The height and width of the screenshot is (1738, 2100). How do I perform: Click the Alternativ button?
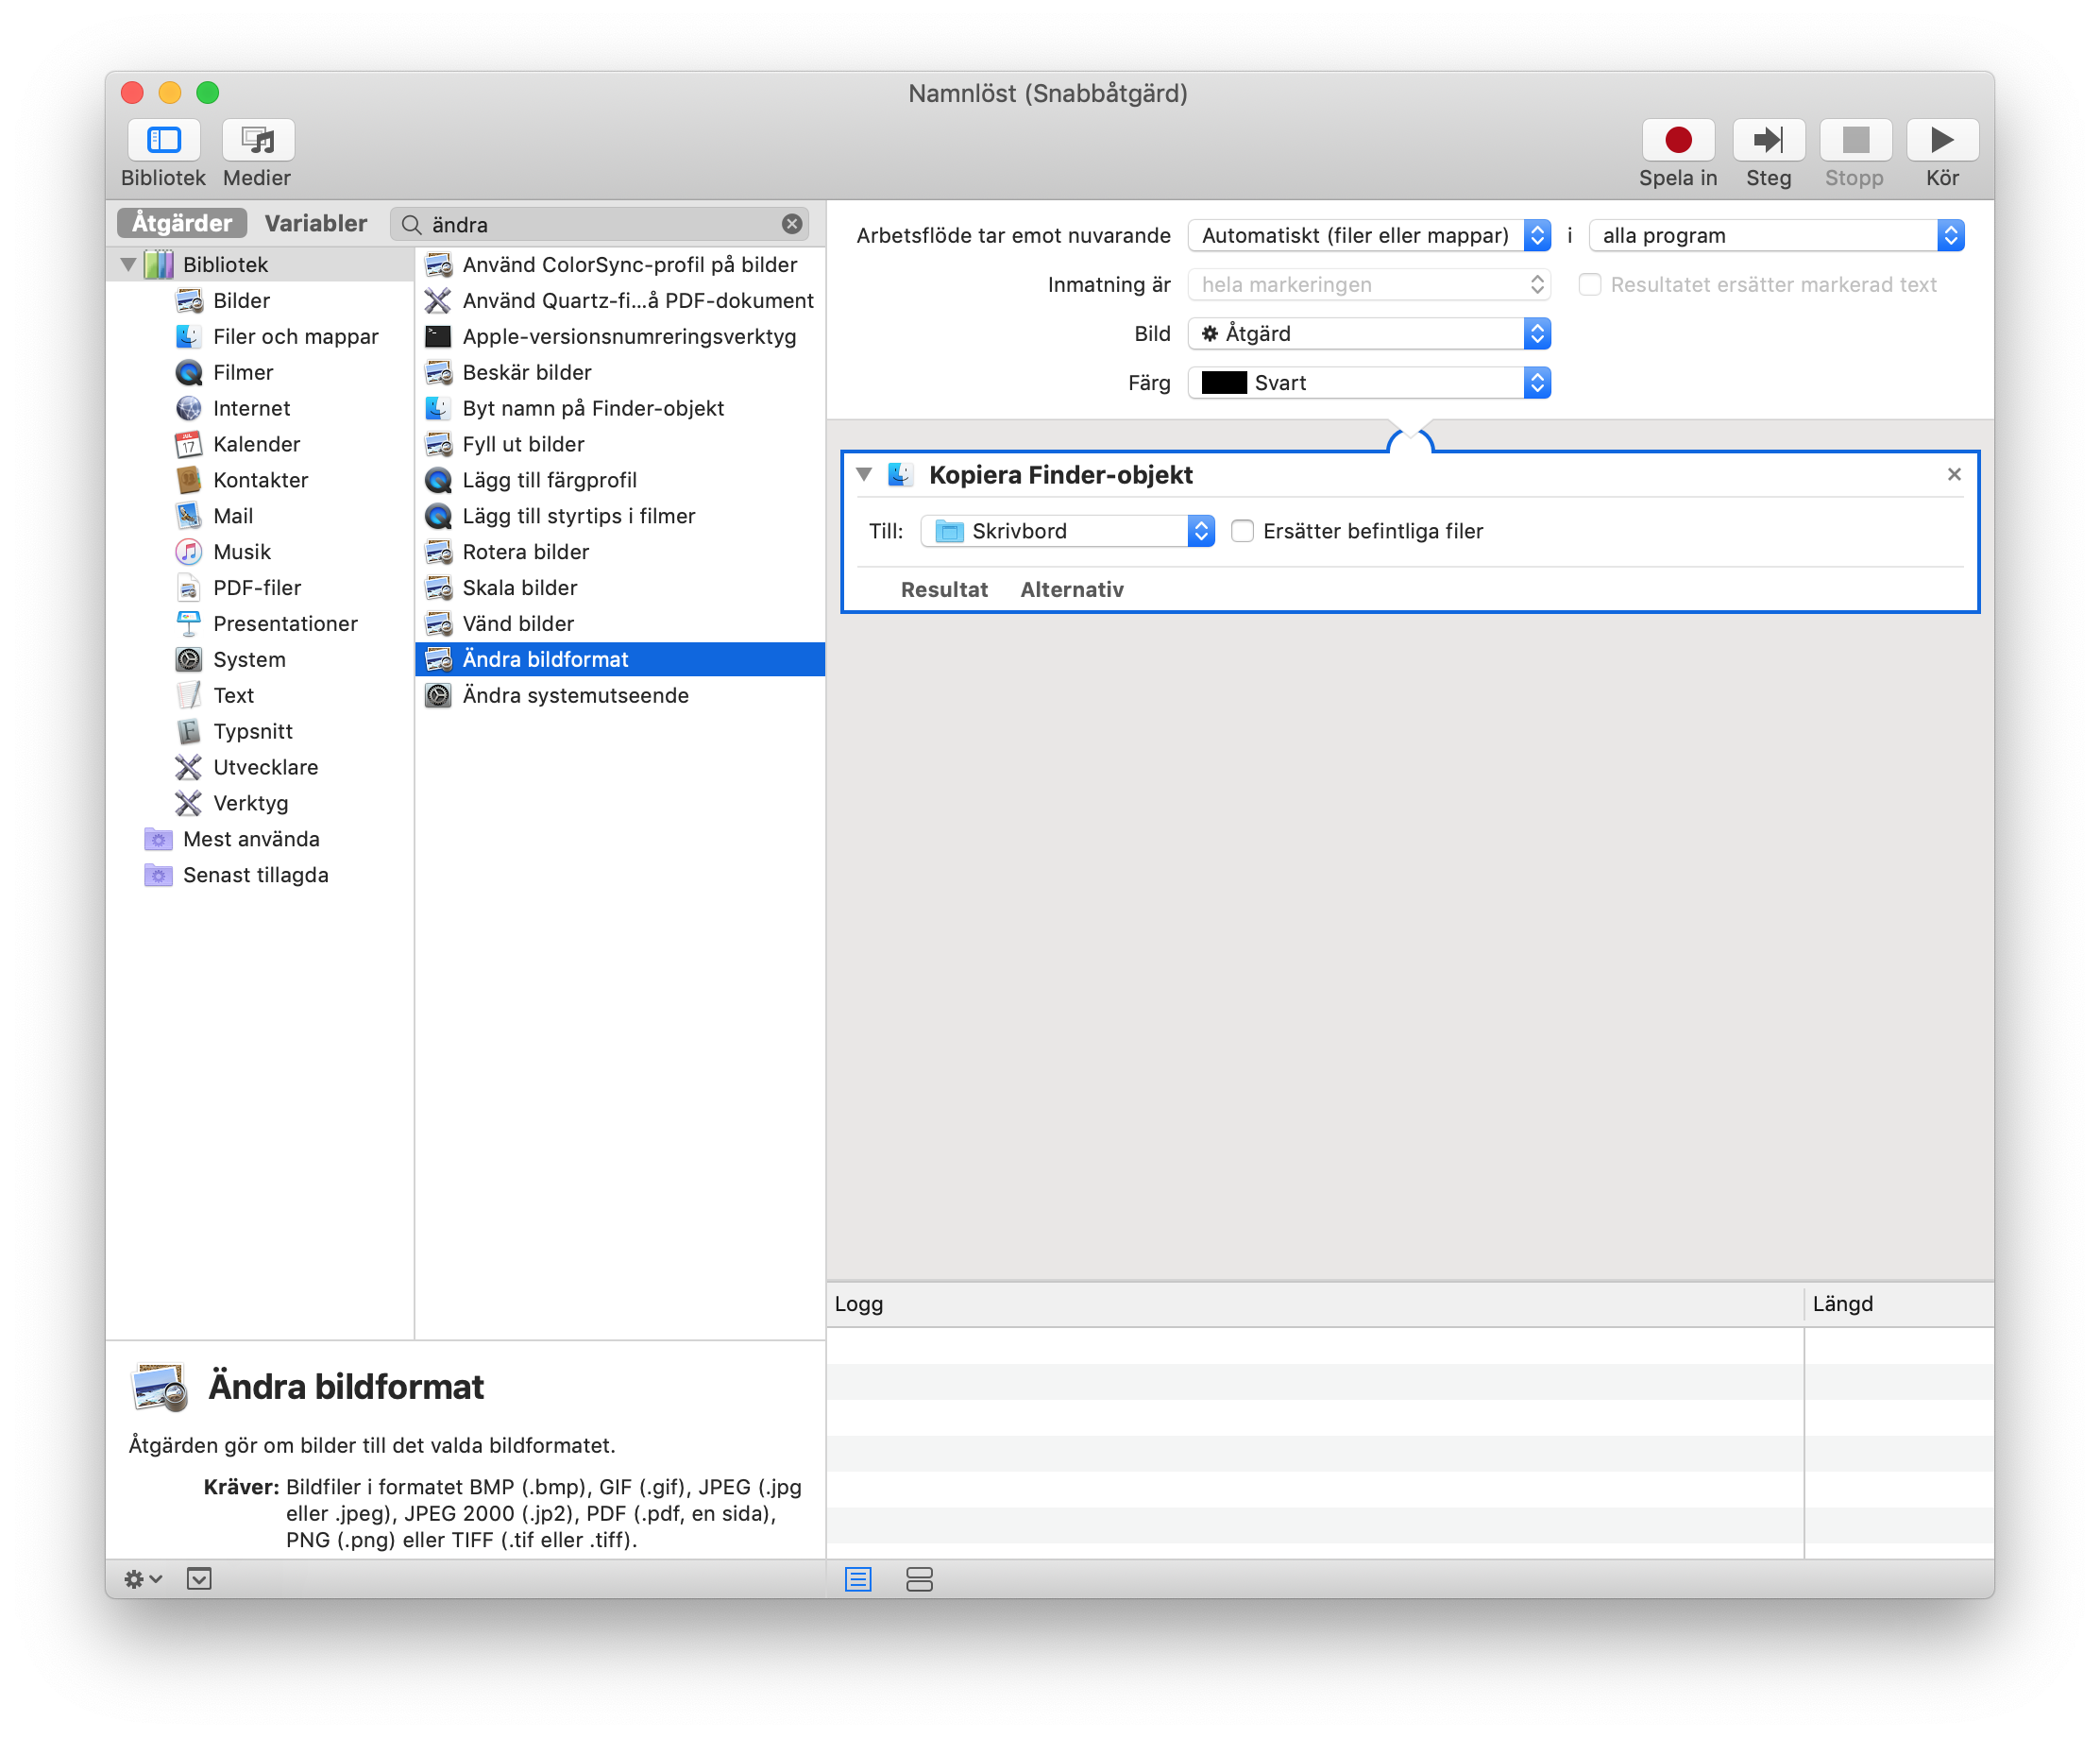point(1071,589)
